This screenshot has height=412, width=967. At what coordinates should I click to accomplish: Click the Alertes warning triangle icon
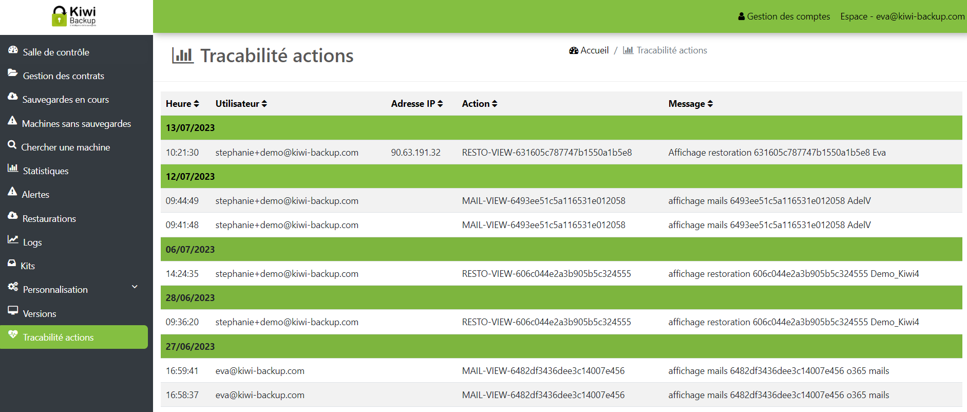12,192
